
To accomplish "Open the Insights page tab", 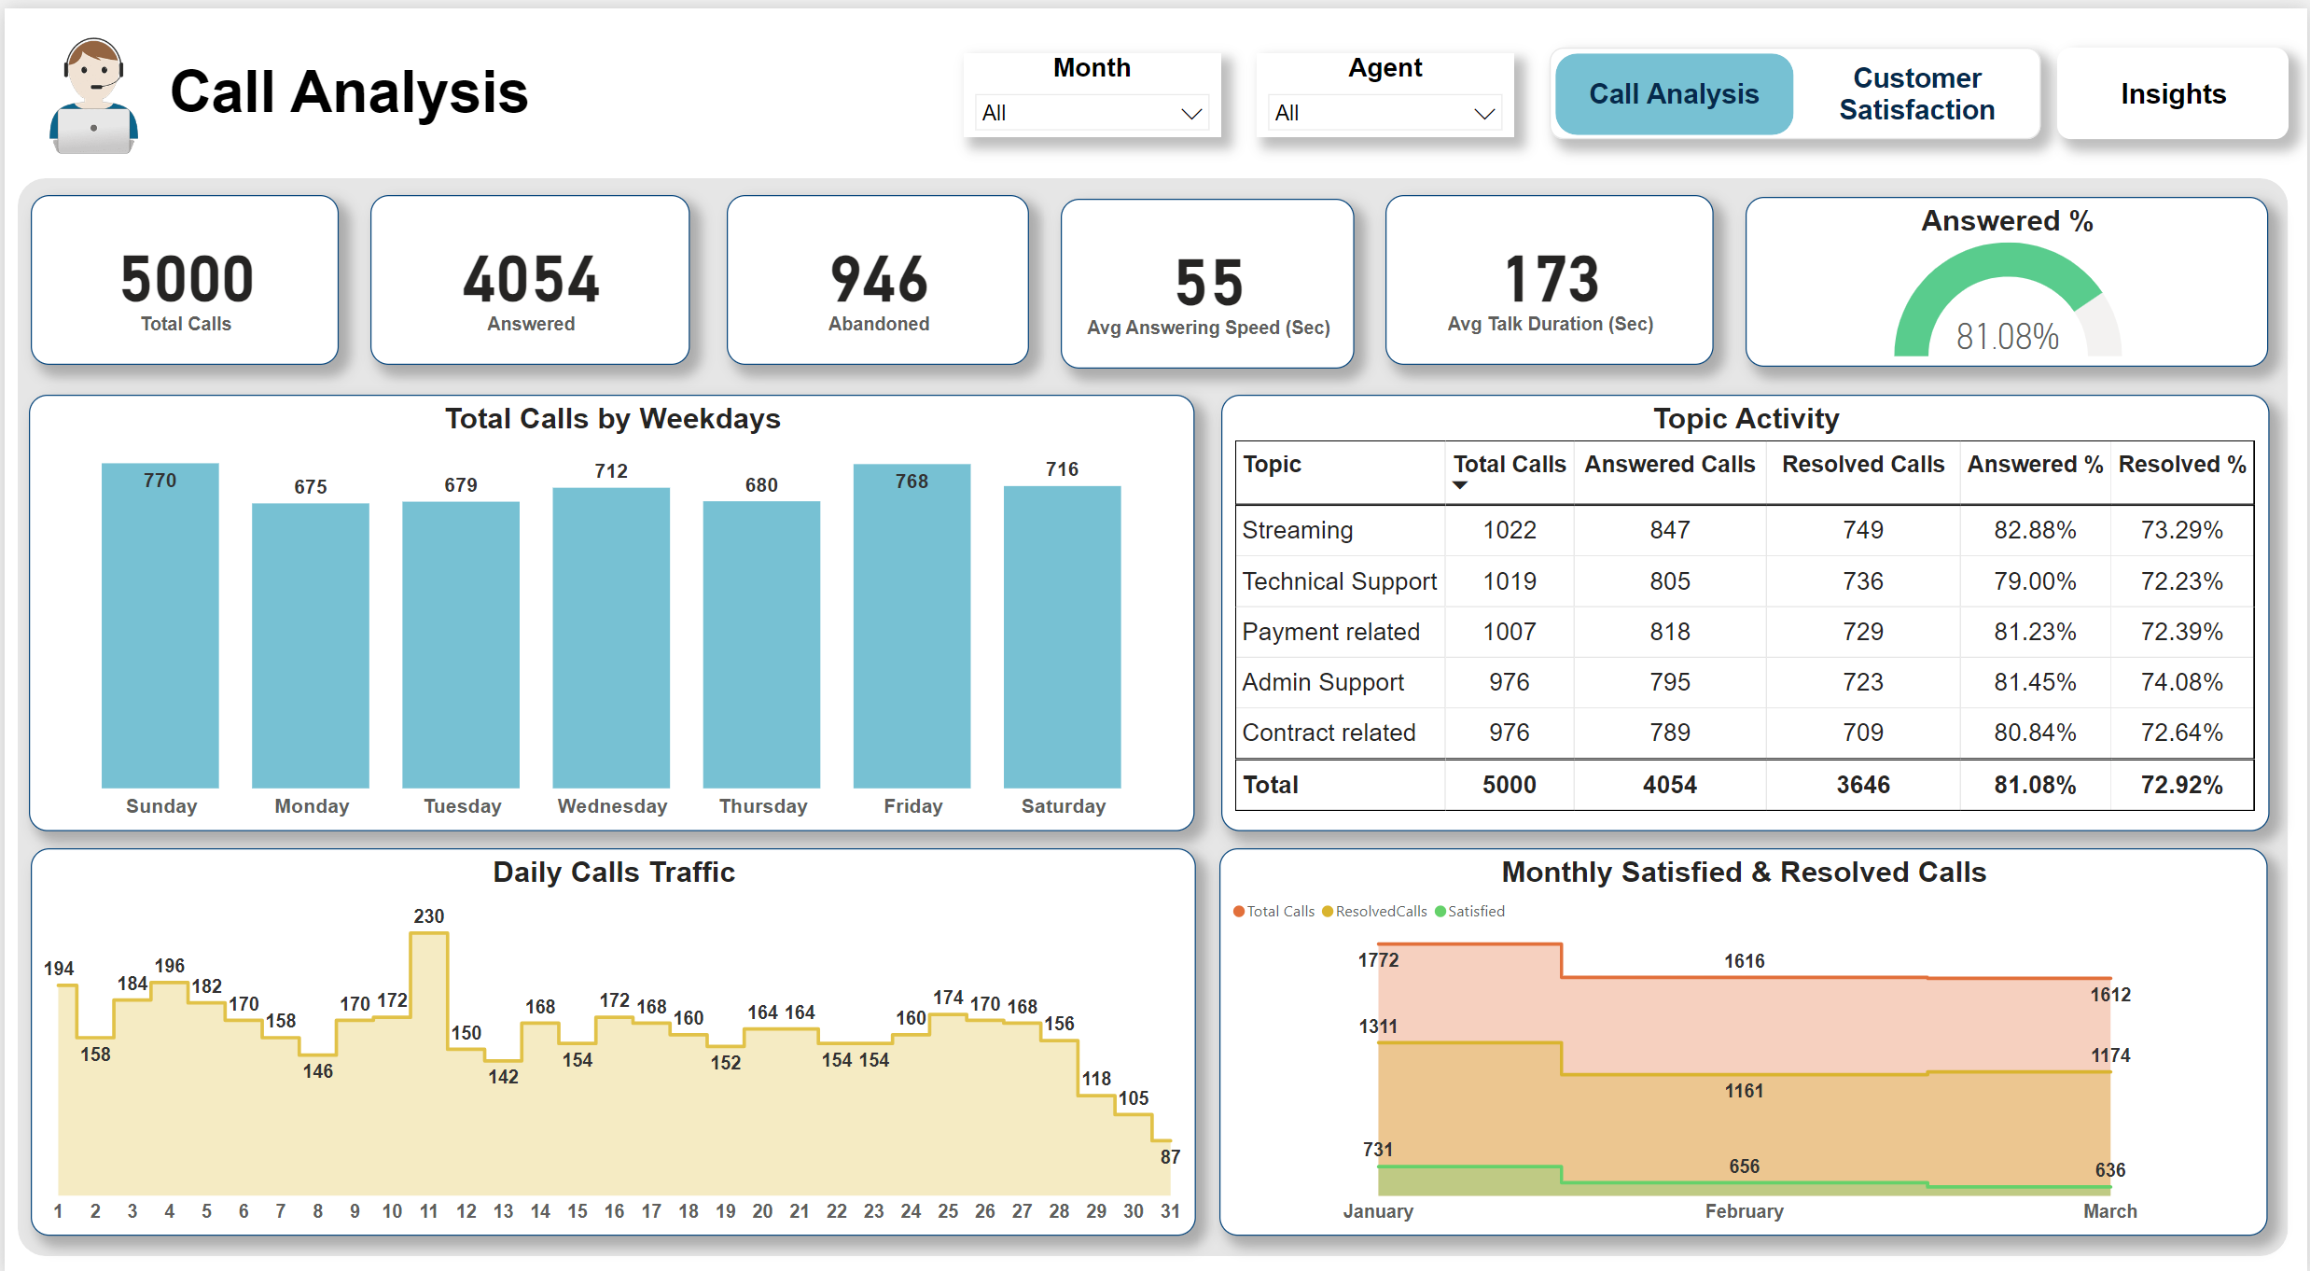I will click(2173, 94).
